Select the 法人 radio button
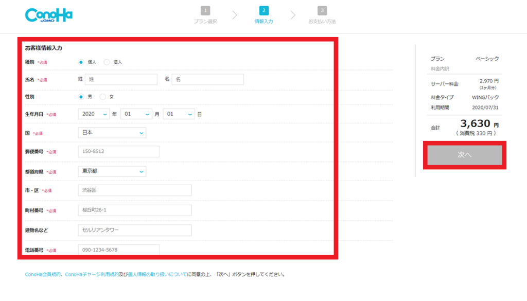527x301 pixels. point(107,62)
